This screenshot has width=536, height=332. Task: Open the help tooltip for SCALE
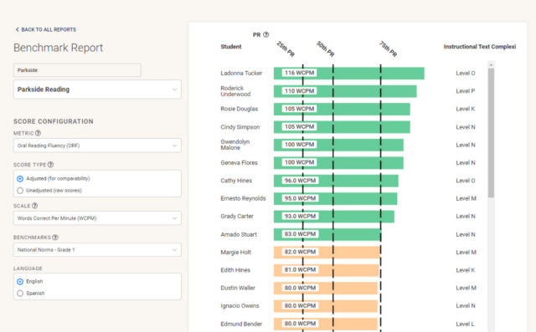(34, 206)
